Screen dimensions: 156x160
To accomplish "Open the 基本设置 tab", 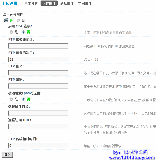I will [31, 3].
